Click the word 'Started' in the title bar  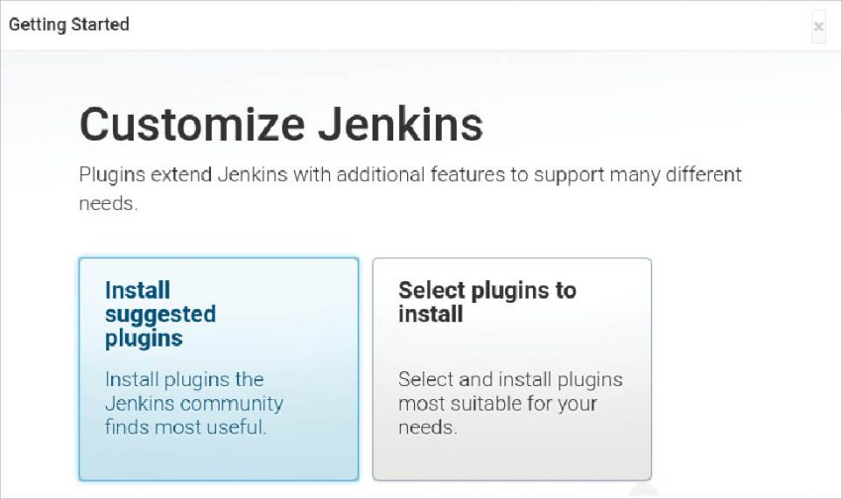(99, 24)
